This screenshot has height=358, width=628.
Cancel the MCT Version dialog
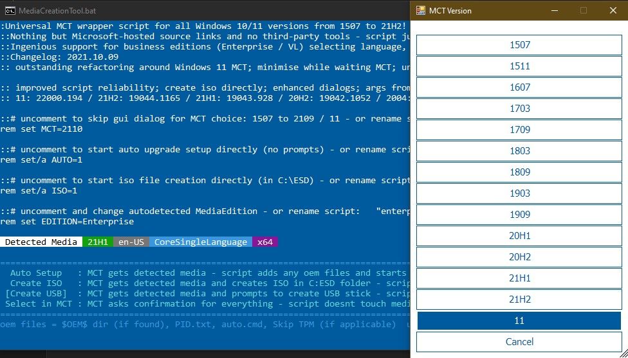point(519,341)
